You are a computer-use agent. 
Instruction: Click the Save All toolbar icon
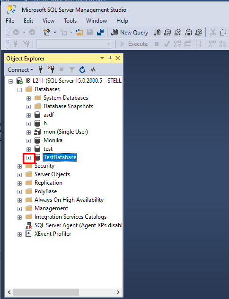[100, 32]
